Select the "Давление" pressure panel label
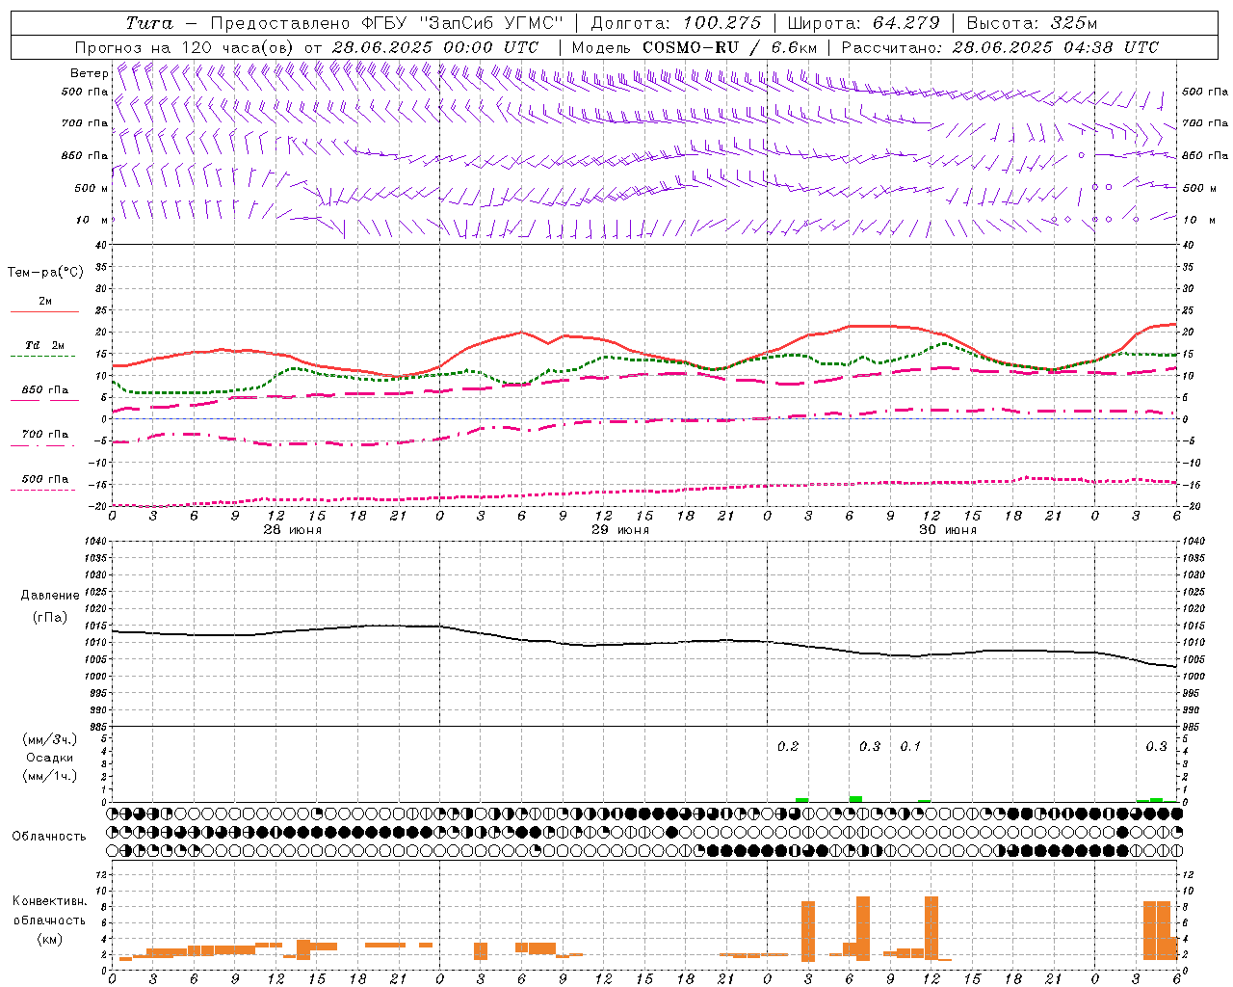Image resolution: width=1233 pixels, height=987 pixels. tap(50, 596)
